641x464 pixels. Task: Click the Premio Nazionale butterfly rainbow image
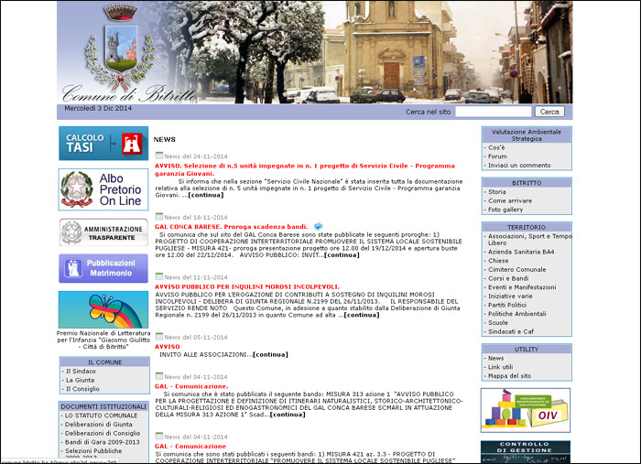103,309
